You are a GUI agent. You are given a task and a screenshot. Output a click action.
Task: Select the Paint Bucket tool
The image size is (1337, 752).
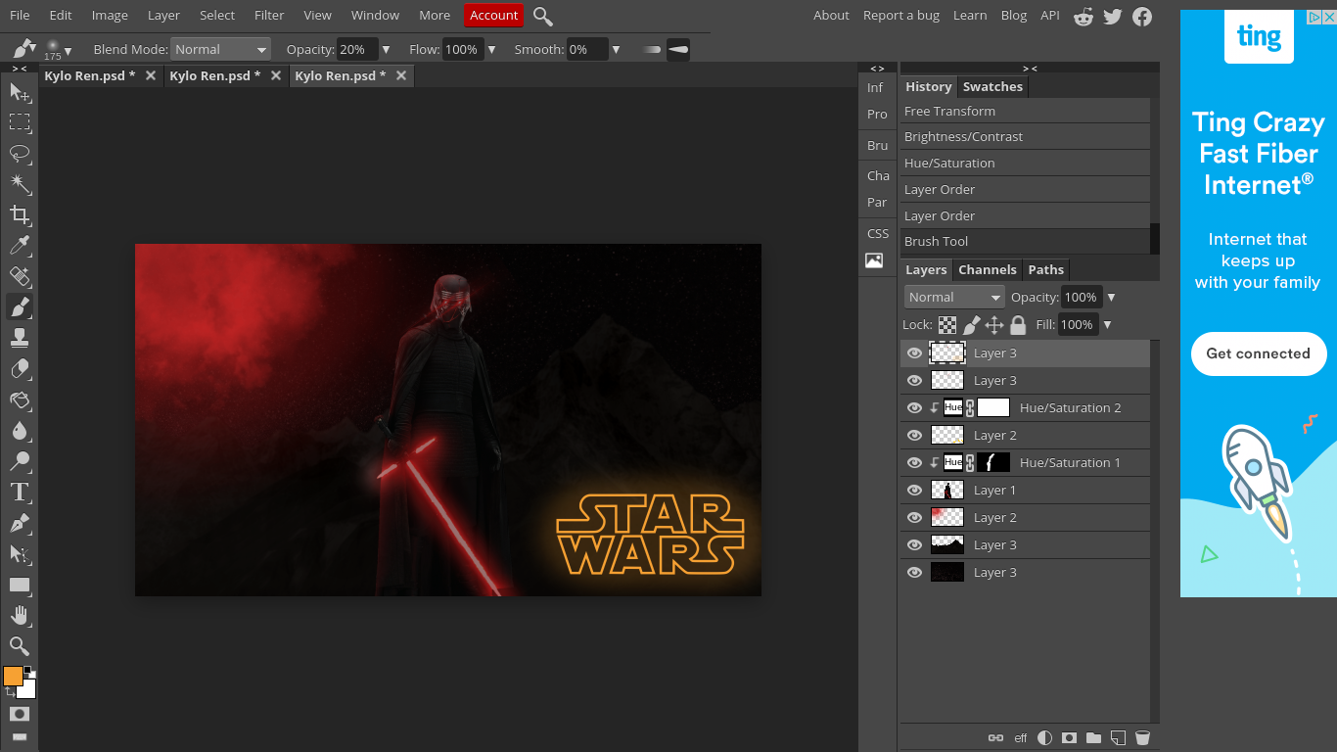(19, 399)
